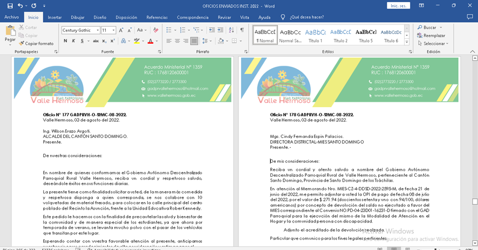Image resolution: width=478 pixels, height=250 pixels.
Task: Sort the selection with the A-Z icon
Action: (231, 30)
